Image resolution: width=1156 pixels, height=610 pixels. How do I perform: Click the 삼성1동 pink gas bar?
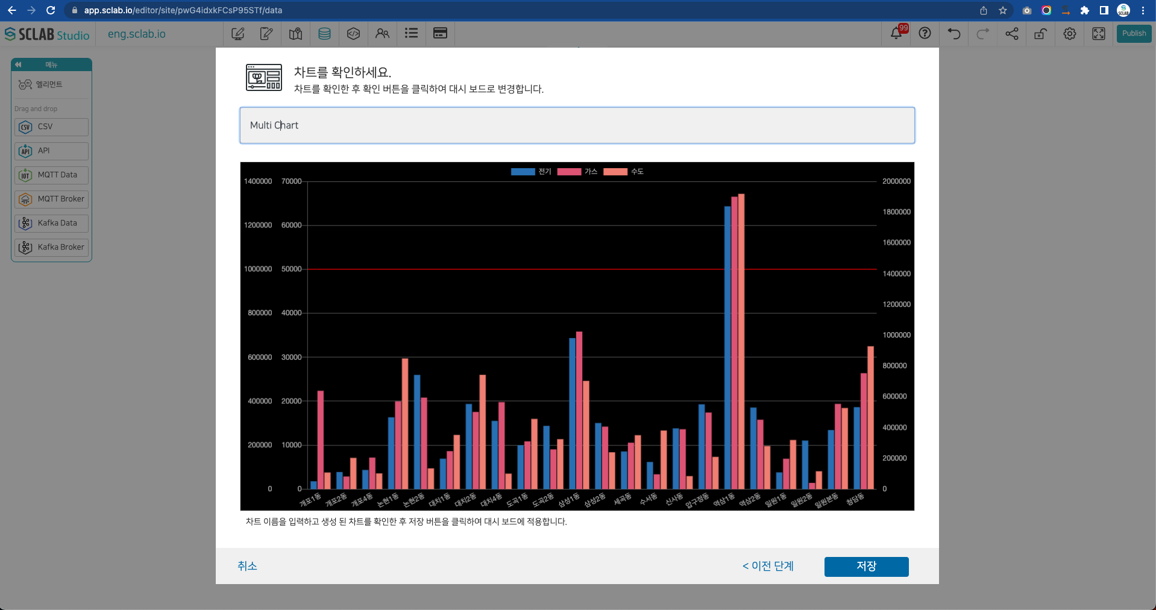tap(579, 410)
